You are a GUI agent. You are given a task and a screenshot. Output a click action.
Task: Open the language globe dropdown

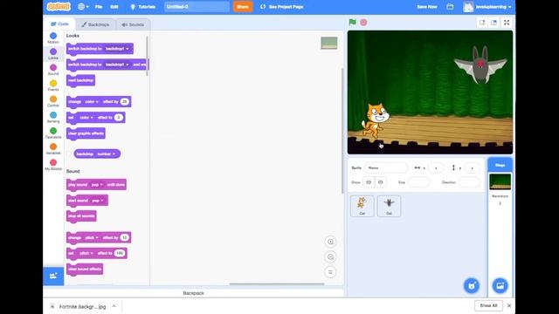[83, 6]
